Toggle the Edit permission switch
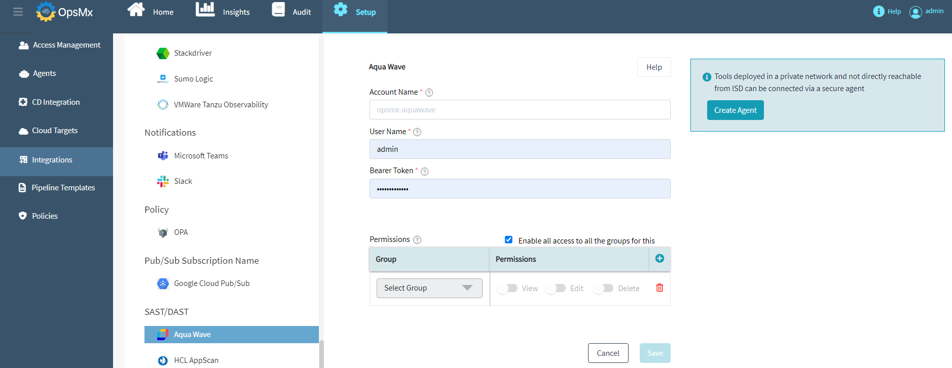Screen dimensions: 952x368 point(556,289)
